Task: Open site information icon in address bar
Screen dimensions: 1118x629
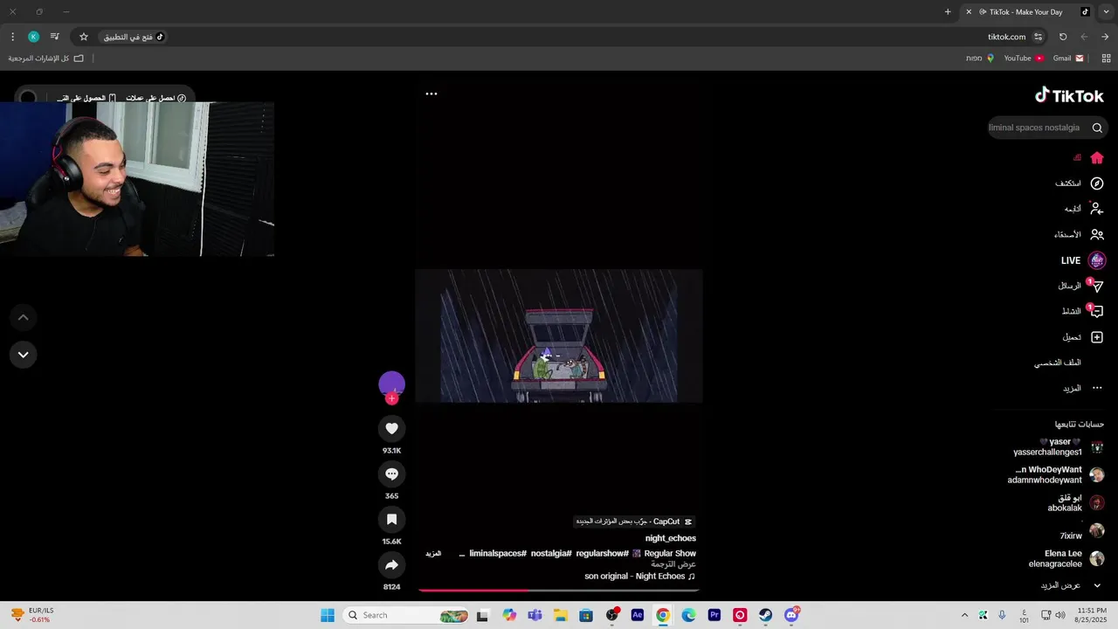Action: tap(1038, 37)
